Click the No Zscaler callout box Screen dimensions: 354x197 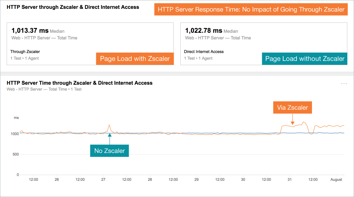point(110,151)
